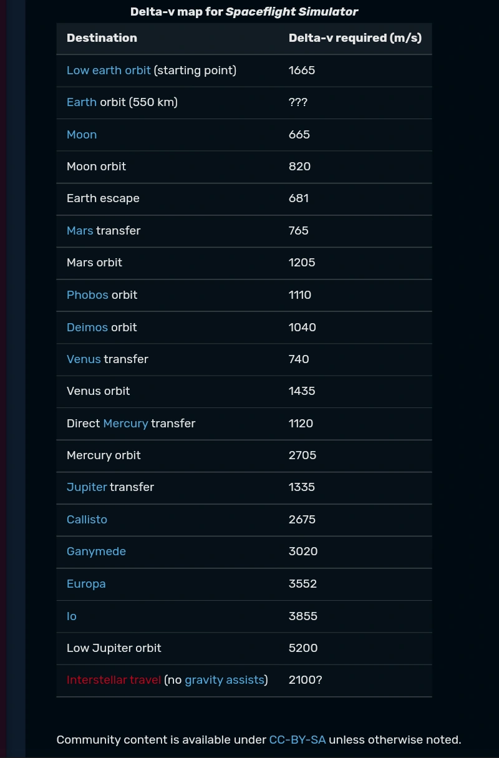Click the Destination column header
The height and width of the screenshot is (758, 499).
(x=102, y=38)
